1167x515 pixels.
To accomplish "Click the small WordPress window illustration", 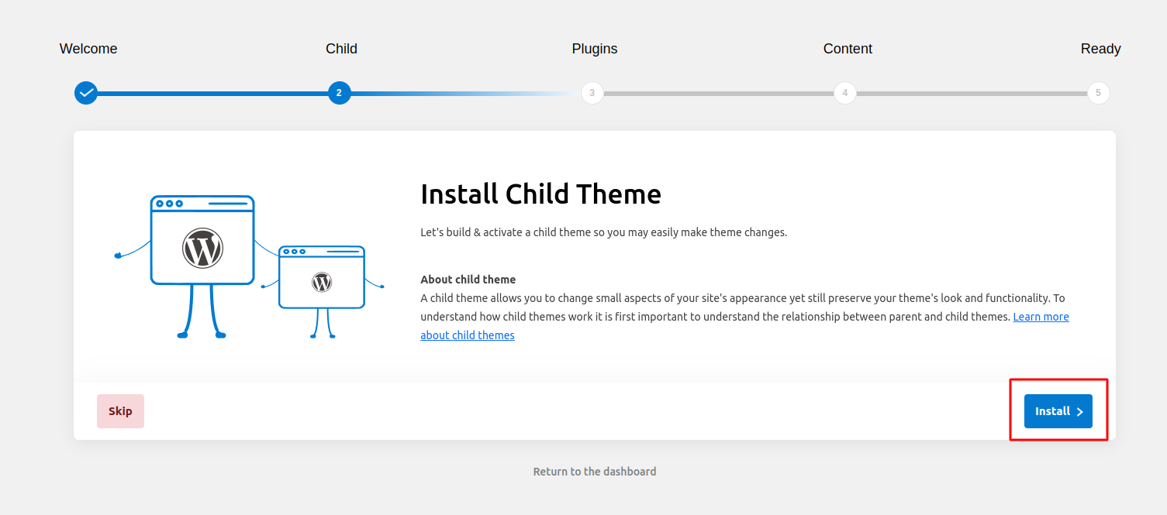I will (x=322, y=277).
